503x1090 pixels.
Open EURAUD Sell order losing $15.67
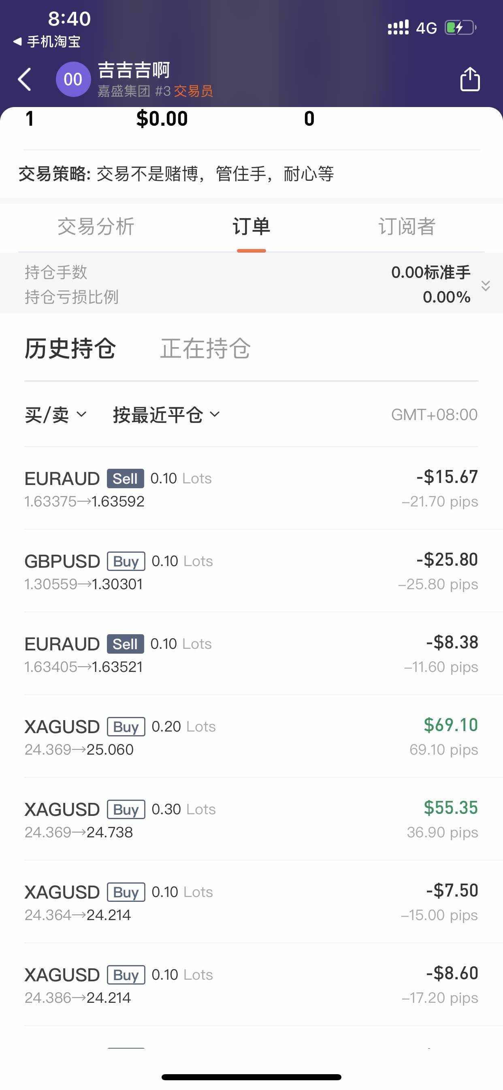tap(251, 489)
